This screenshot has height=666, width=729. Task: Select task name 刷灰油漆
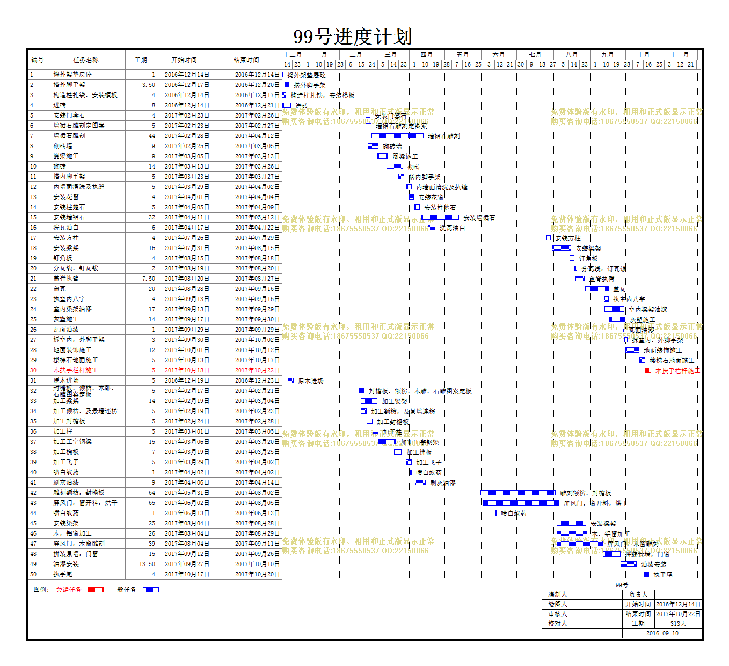[x=66, y=482]
